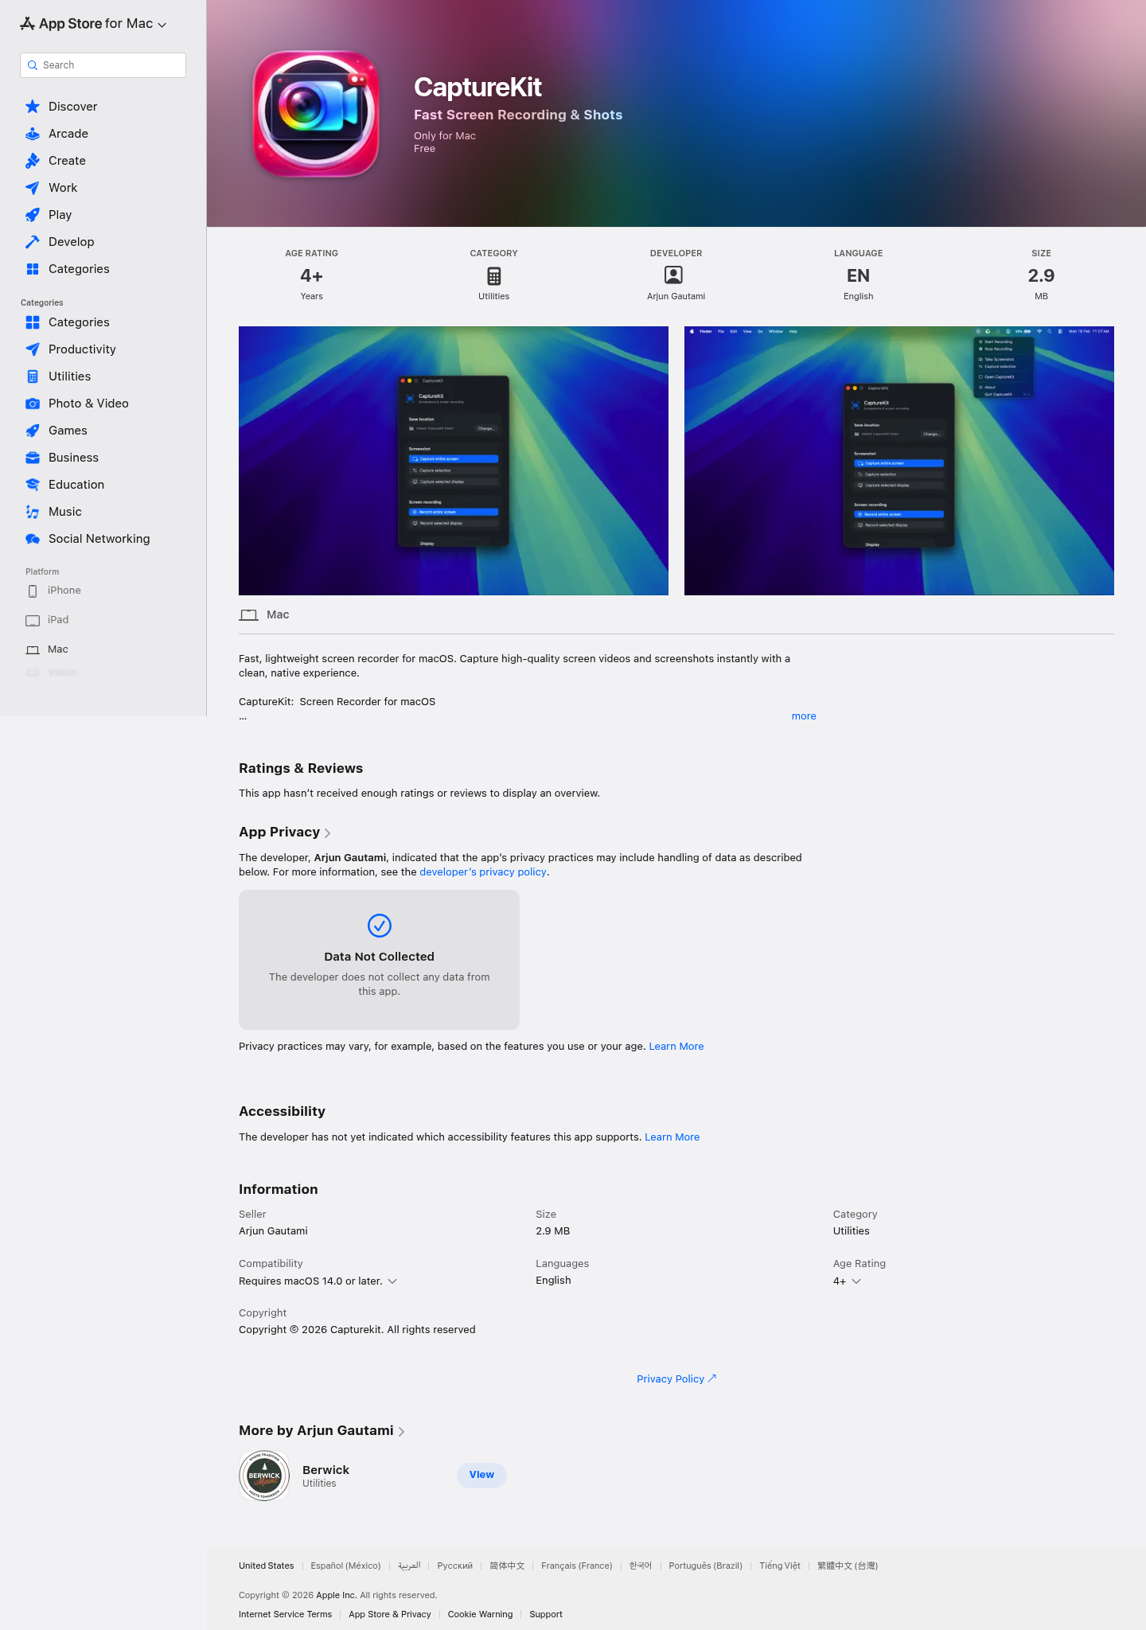Viewport: 1146px width, 1630px height.
Task: Open the Education category
Action: 103,485
